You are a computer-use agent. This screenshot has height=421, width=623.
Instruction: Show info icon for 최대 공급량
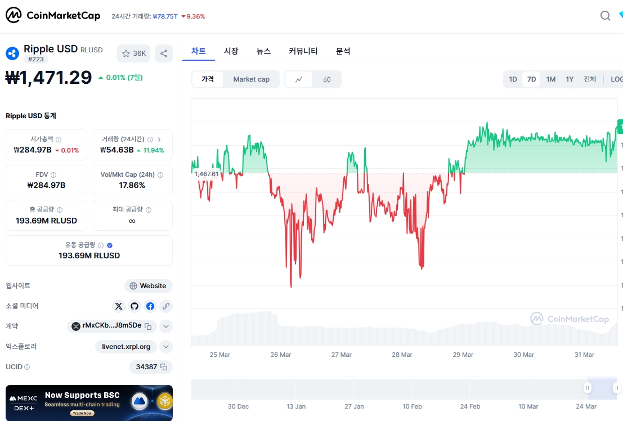149,210
